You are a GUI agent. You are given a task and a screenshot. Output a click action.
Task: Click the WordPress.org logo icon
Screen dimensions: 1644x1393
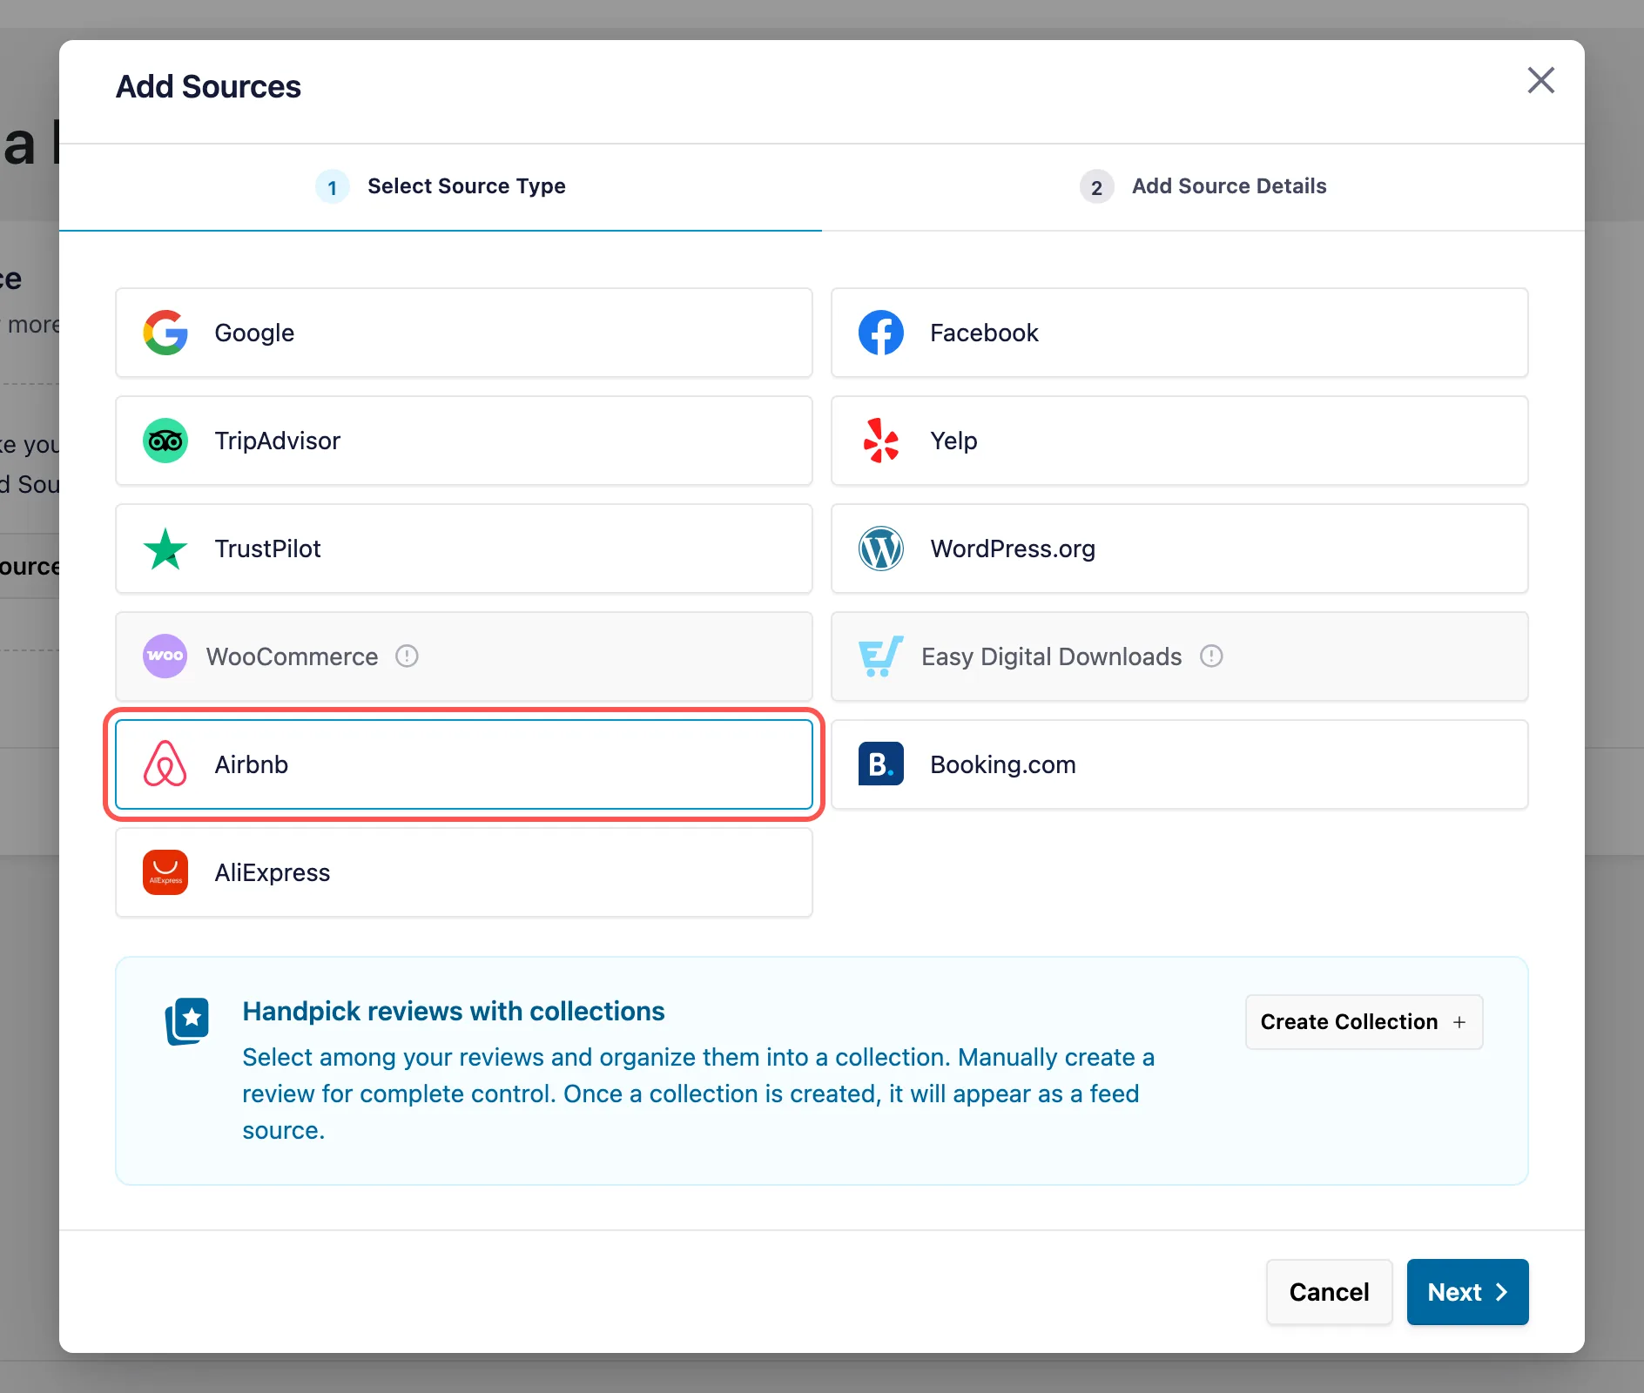tap(881, 548)
